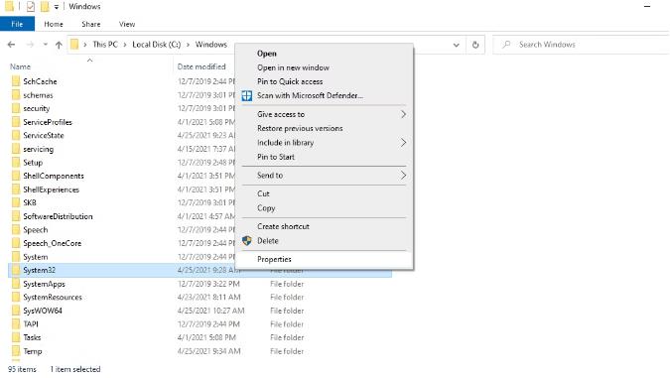Expand the Send to submenu

tap(325, 176)
